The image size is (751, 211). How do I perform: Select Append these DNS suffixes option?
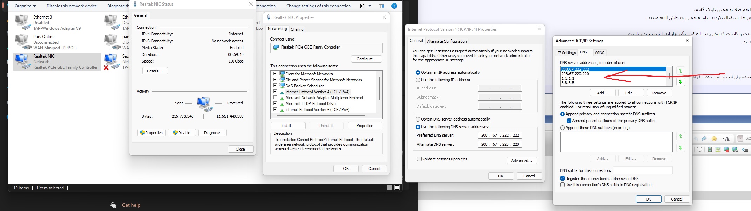tap(563, 128)
